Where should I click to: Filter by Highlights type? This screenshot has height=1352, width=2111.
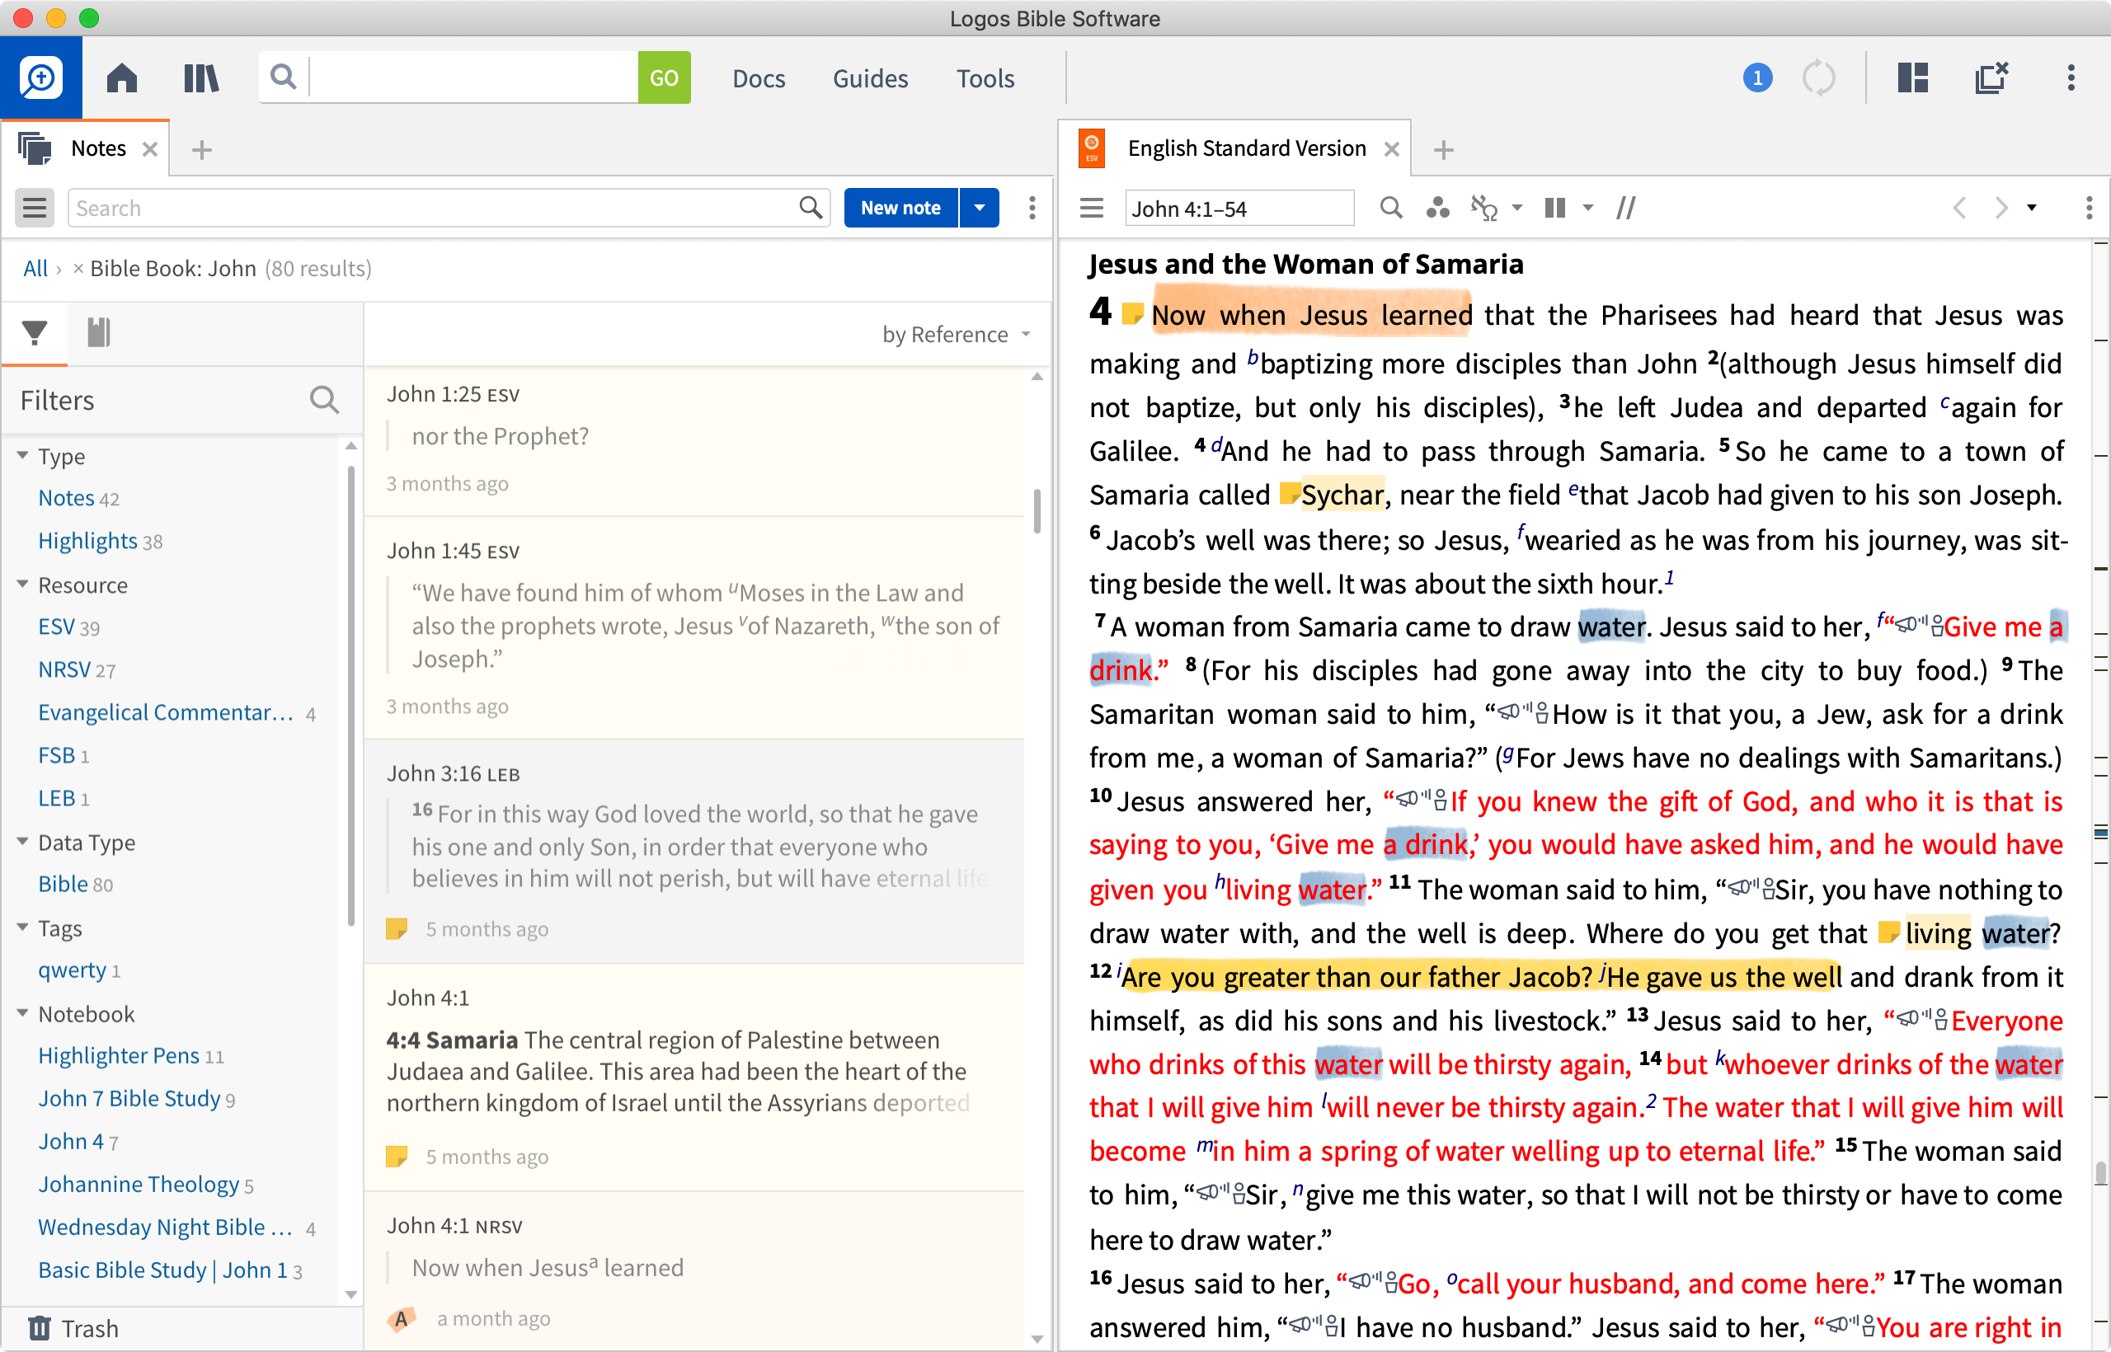tap(87, 541)
